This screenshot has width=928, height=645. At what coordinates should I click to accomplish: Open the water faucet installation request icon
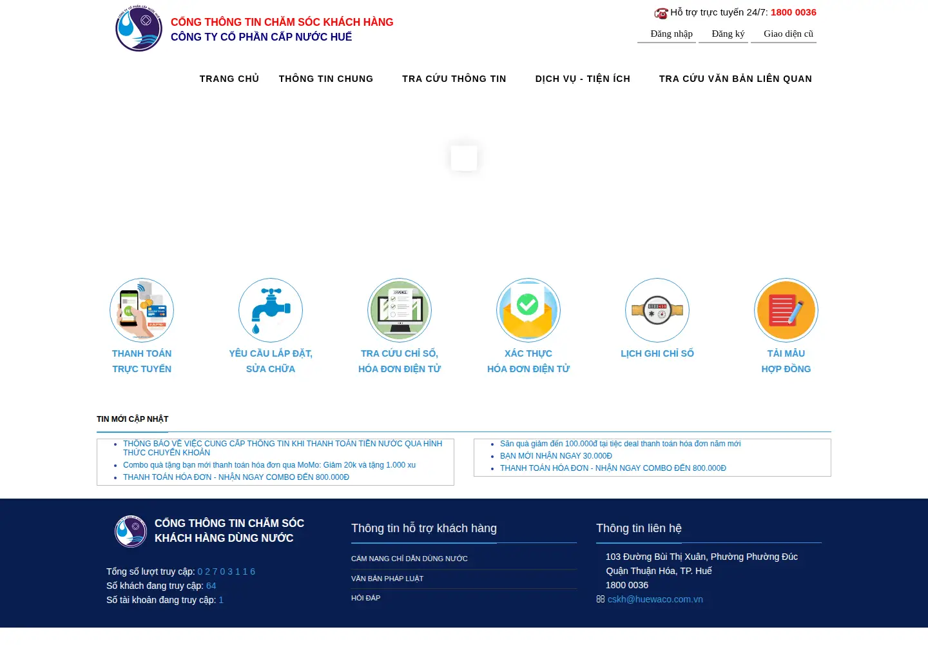click(x=271, y=310)
